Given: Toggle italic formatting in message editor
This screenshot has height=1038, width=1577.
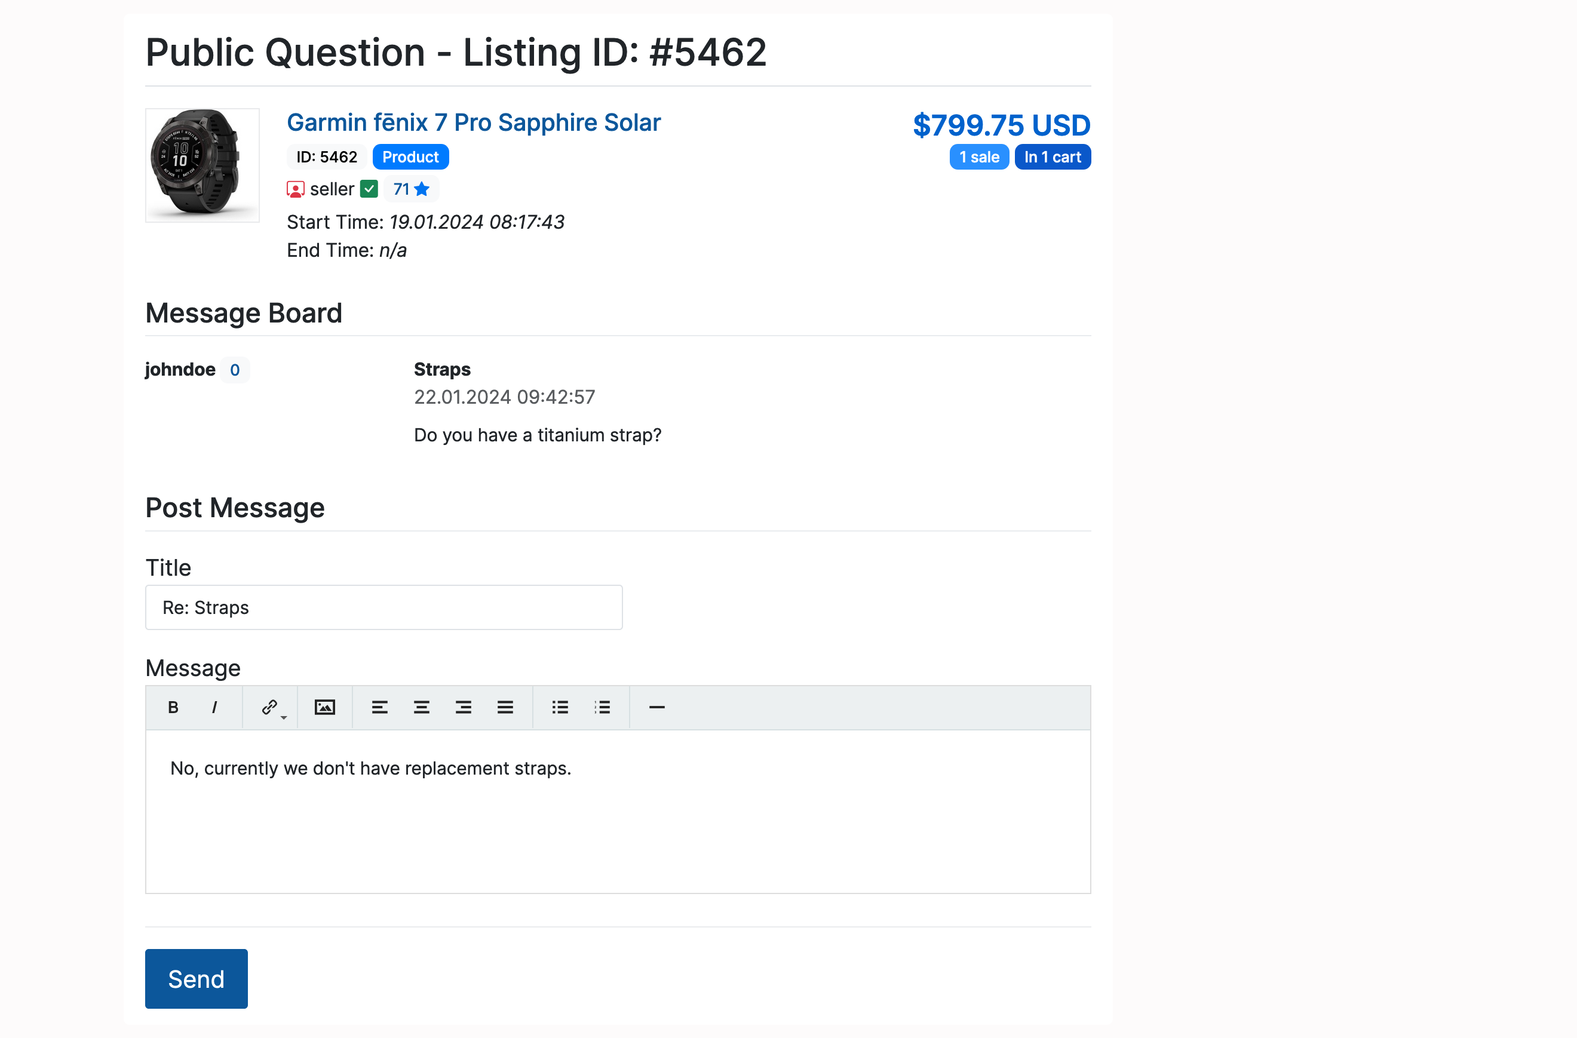Looking at the screenshot, I should click(214, 708).
